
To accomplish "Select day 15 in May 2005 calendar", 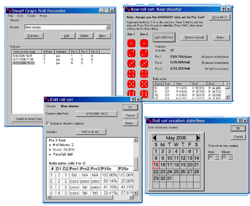I will [x=156, y=165].
